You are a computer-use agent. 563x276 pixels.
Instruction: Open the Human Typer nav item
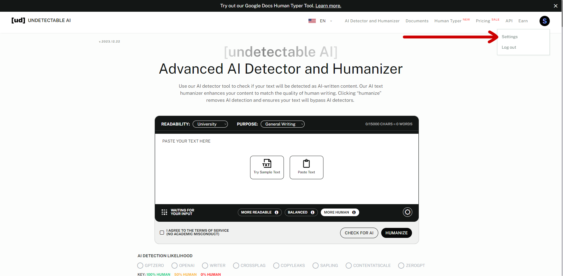(x=452, y=21)
